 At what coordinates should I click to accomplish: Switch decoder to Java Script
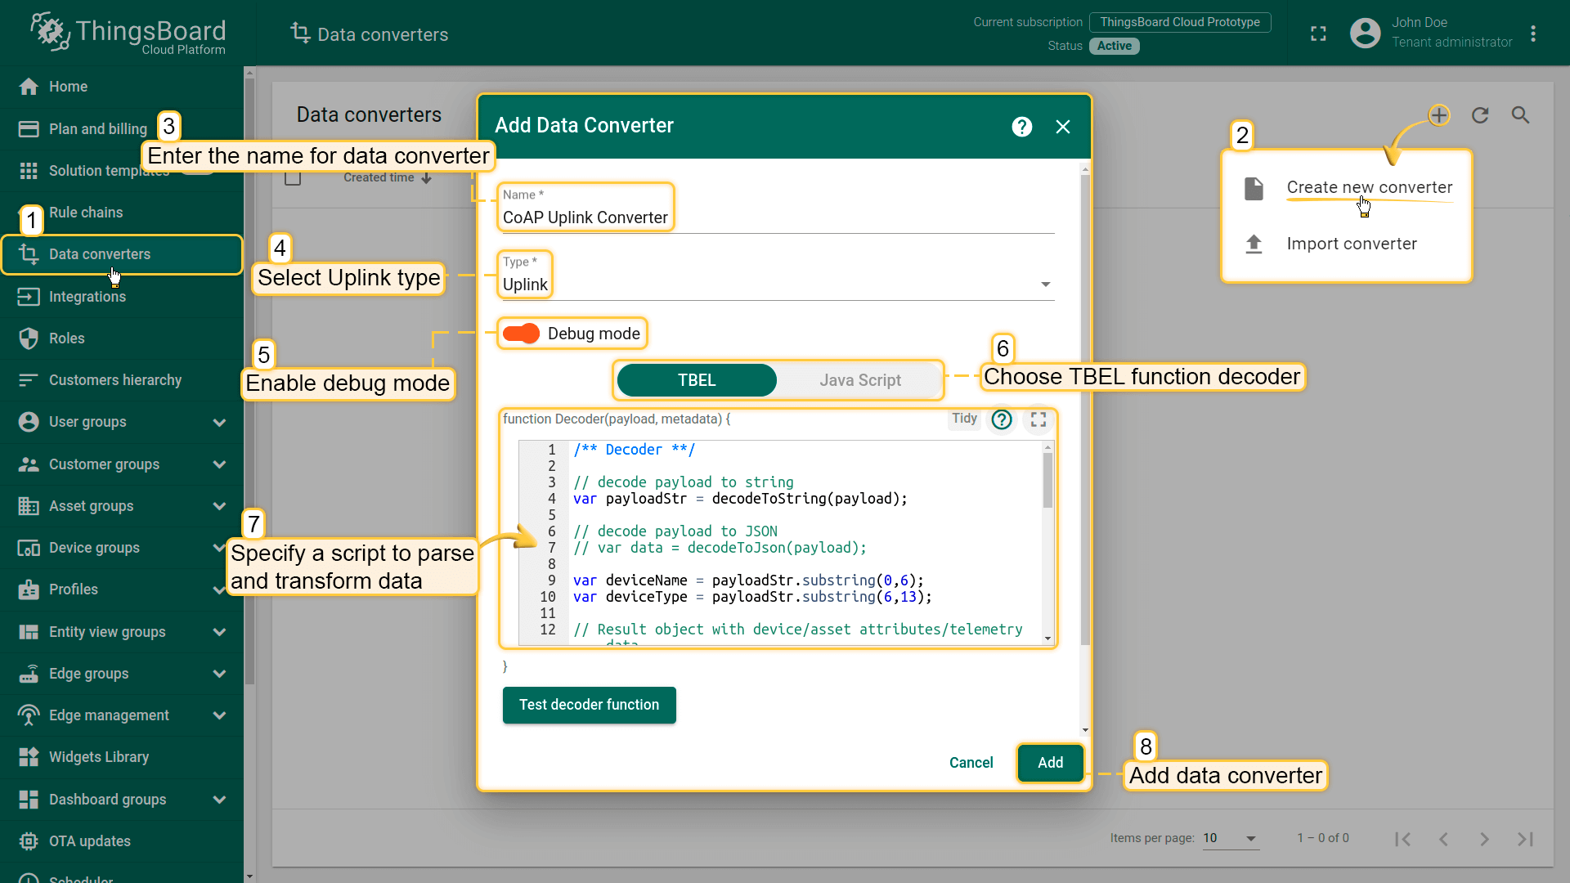tap(859, 380)
